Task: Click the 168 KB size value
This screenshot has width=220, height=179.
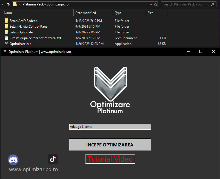Action: pos(161,44)
